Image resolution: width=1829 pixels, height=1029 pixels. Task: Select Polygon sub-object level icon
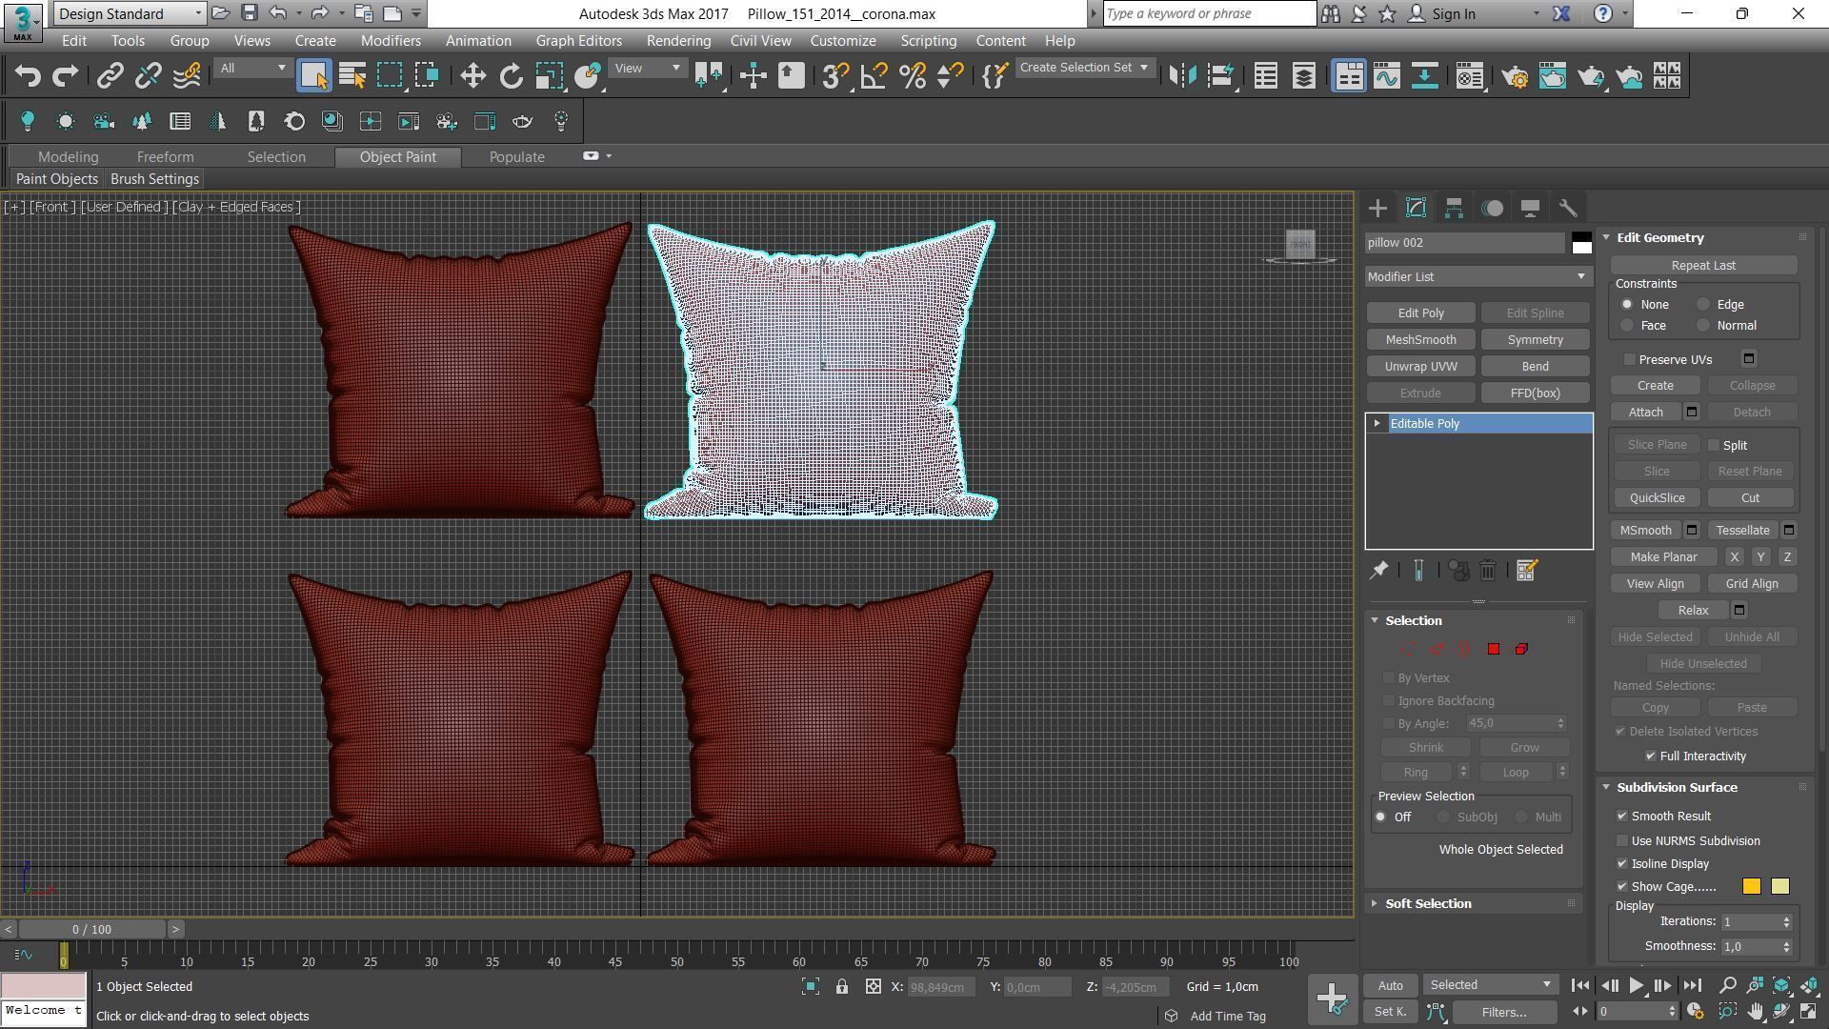coord(1494,649)
